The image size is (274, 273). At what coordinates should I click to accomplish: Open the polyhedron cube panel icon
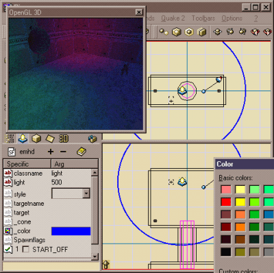point(36,139)
